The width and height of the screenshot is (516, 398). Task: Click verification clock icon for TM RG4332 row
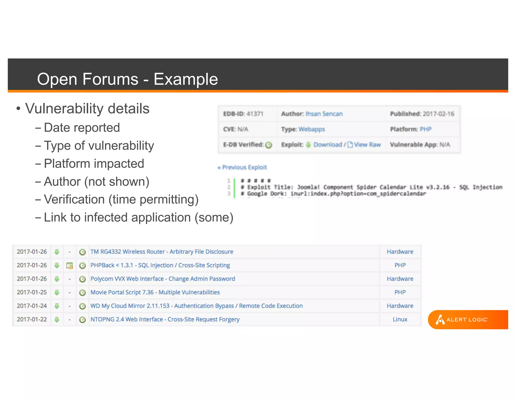(x=82, y=252)
